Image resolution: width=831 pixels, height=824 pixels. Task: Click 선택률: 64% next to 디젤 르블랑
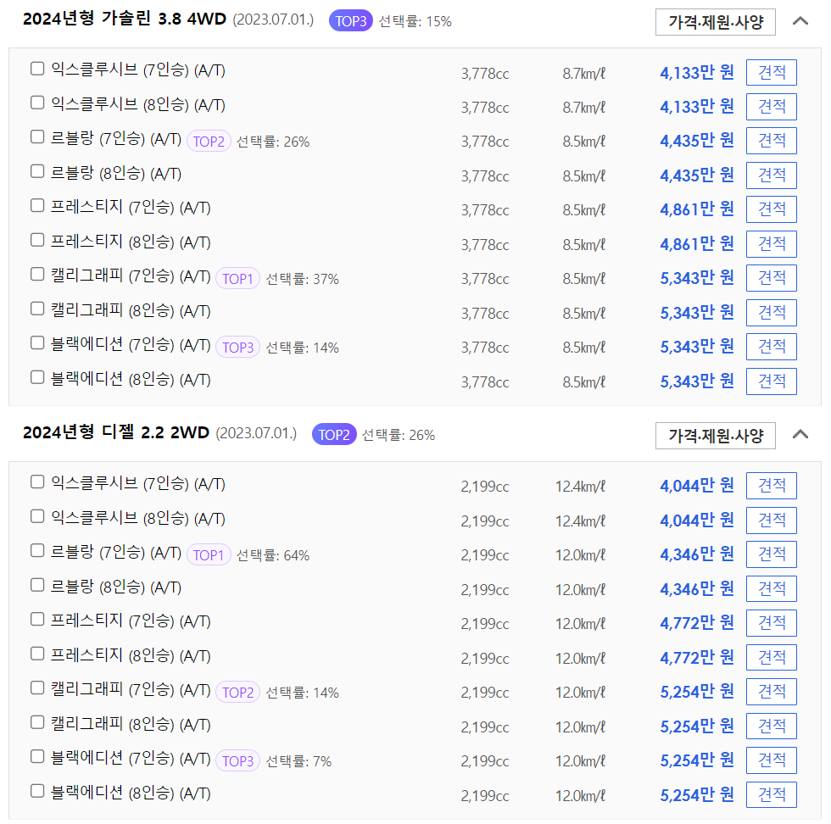[x=272, y=555]
